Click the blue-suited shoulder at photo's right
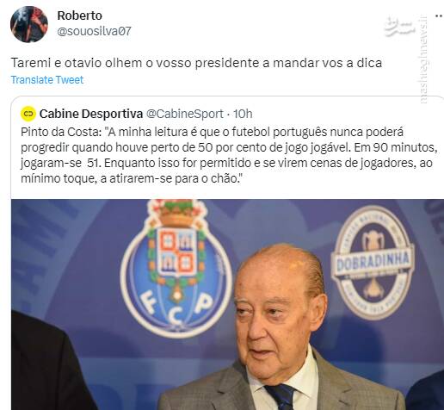Image resolution: width=444 pixels, height=410 pixels. [426, 392]
